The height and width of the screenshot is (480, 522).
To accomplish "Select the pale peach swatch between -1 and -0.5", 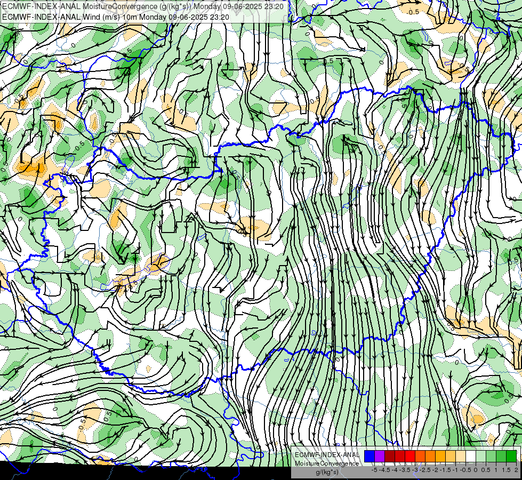I will tap(461, 457).
